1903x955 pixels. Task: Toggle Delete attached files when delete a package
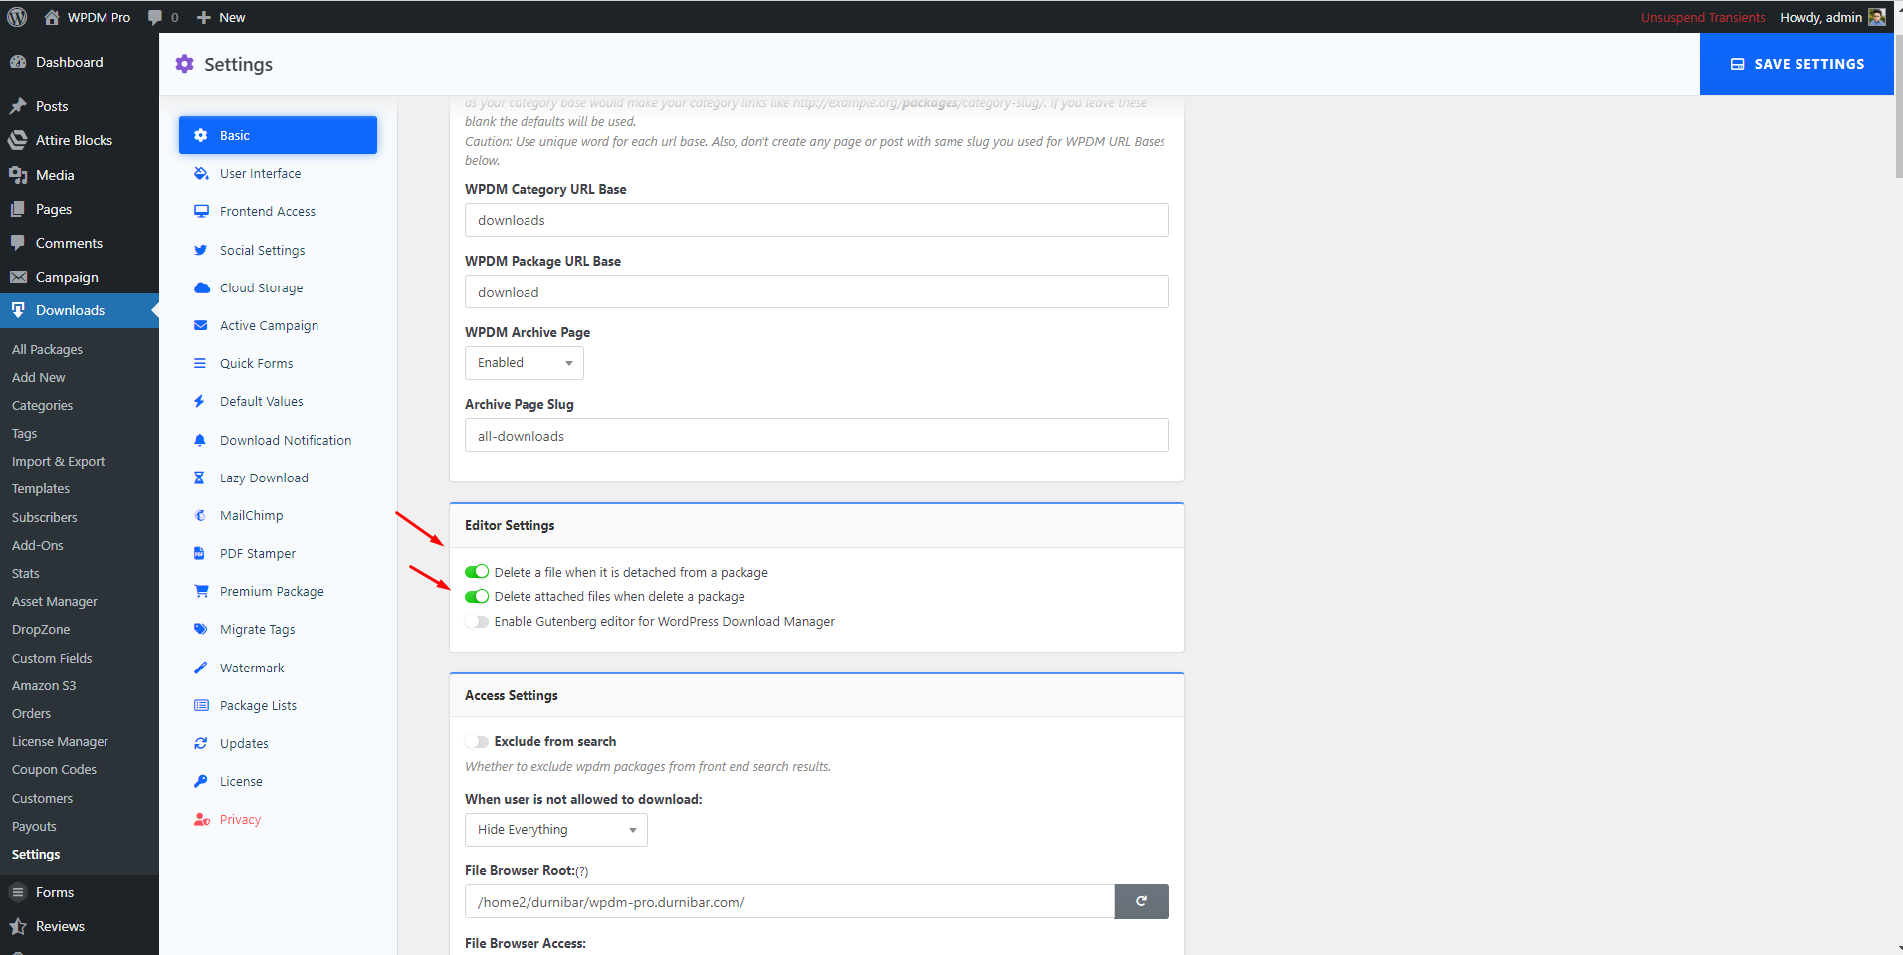[x=477, y=596]
